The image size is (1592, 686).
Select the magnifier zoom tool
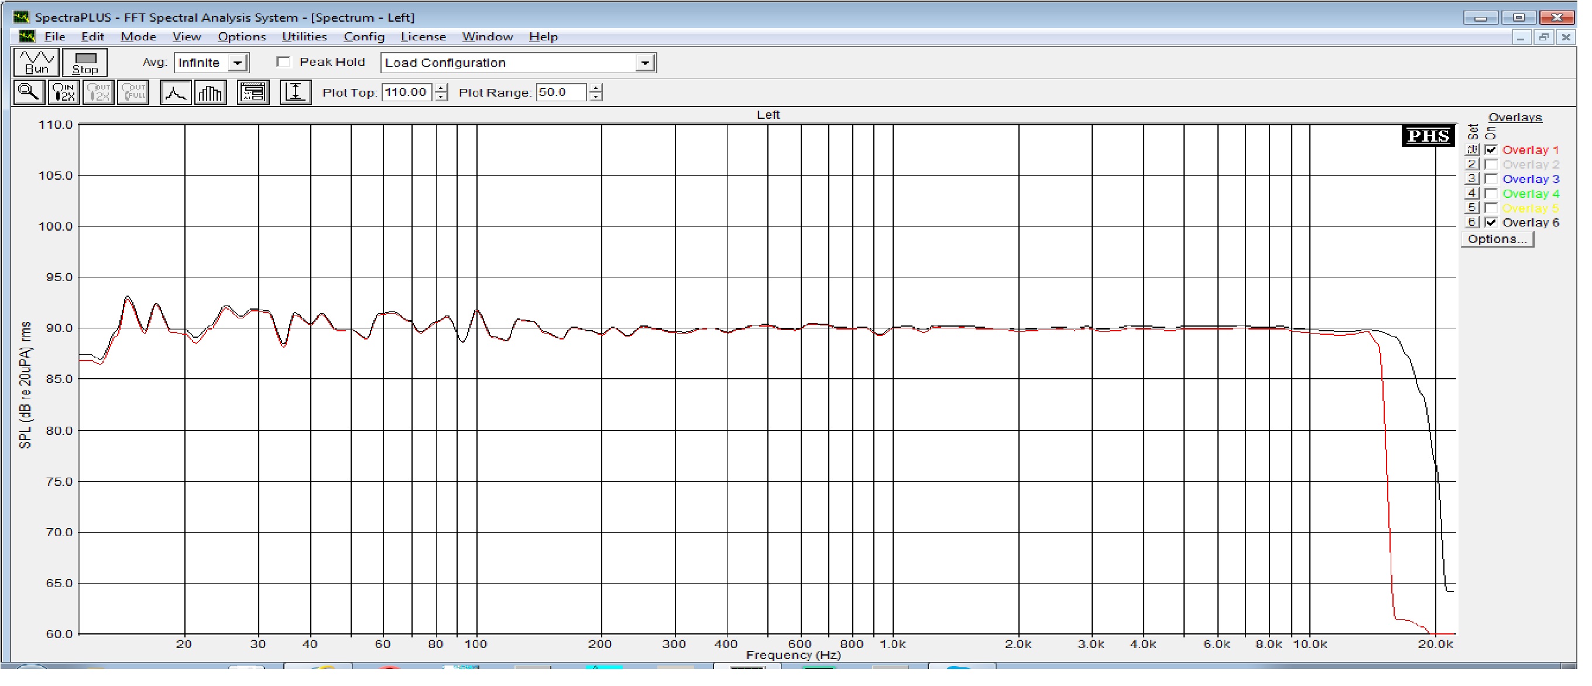(x=29, y=92)
